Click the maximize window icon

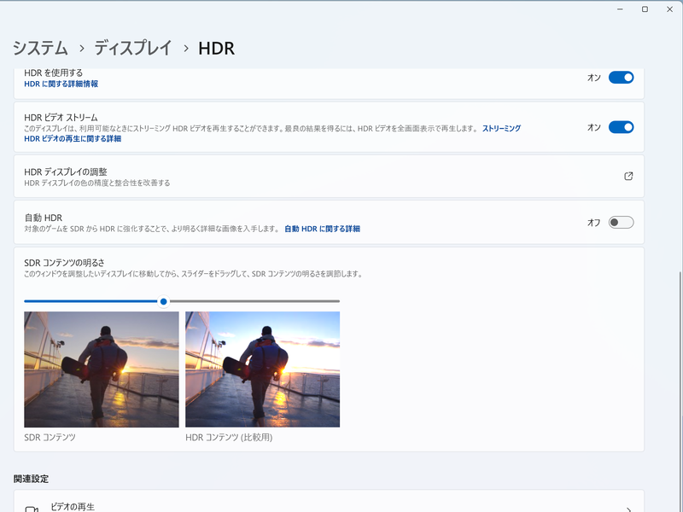pos(646,9)
